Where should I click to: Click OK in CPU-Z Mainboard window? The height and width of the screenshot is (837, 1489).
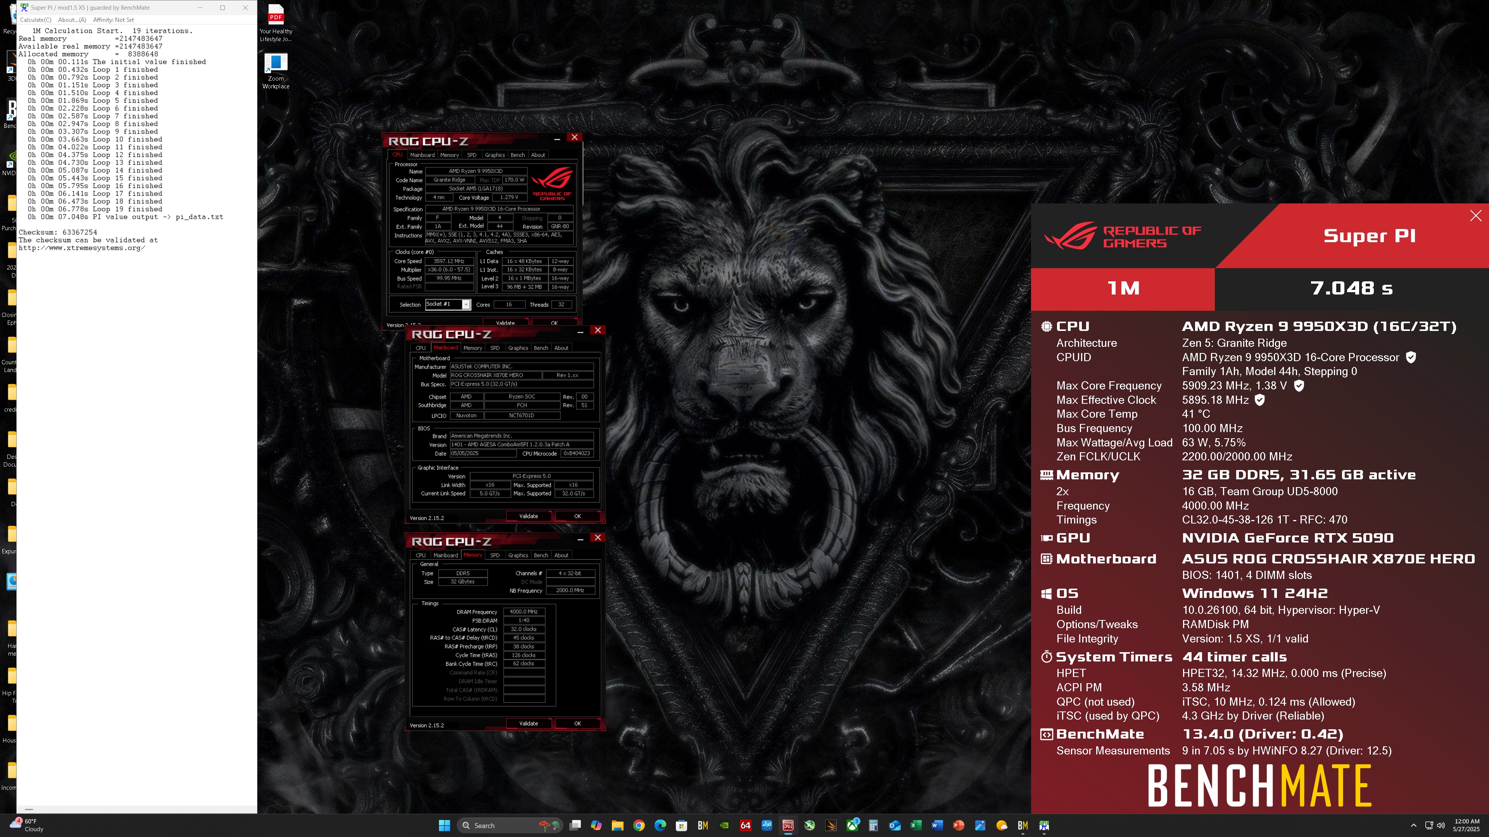tap(577, 516)
